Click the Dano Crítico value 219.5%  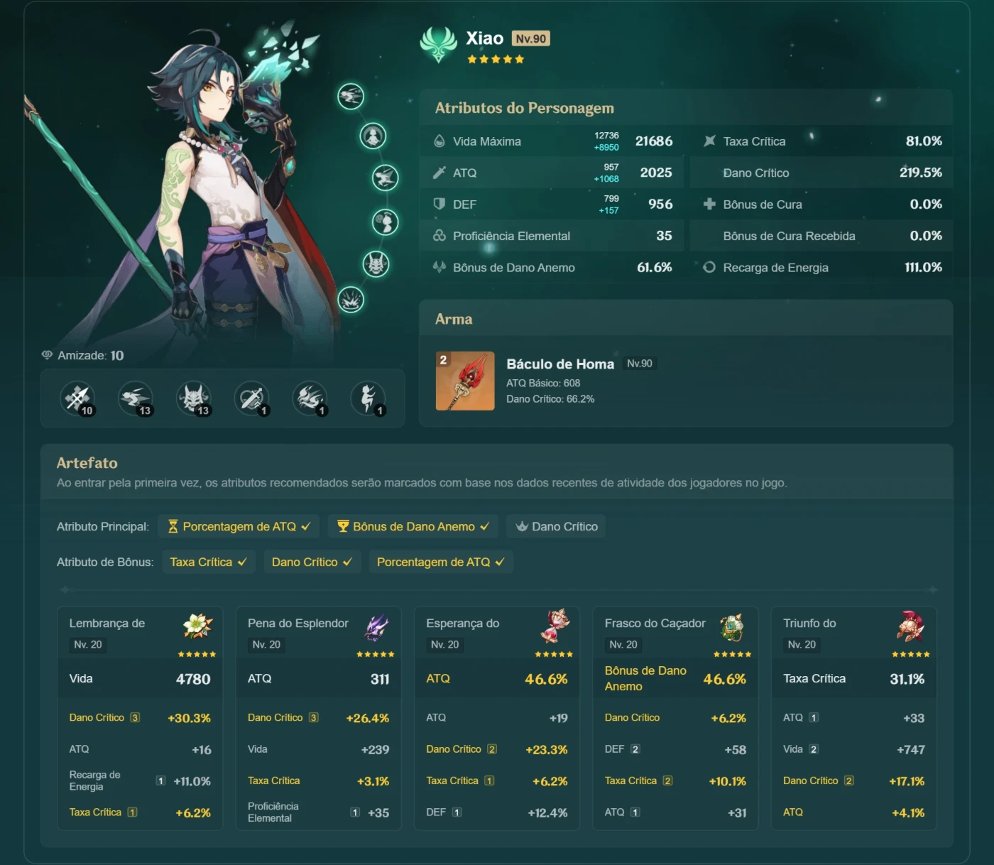921,173
